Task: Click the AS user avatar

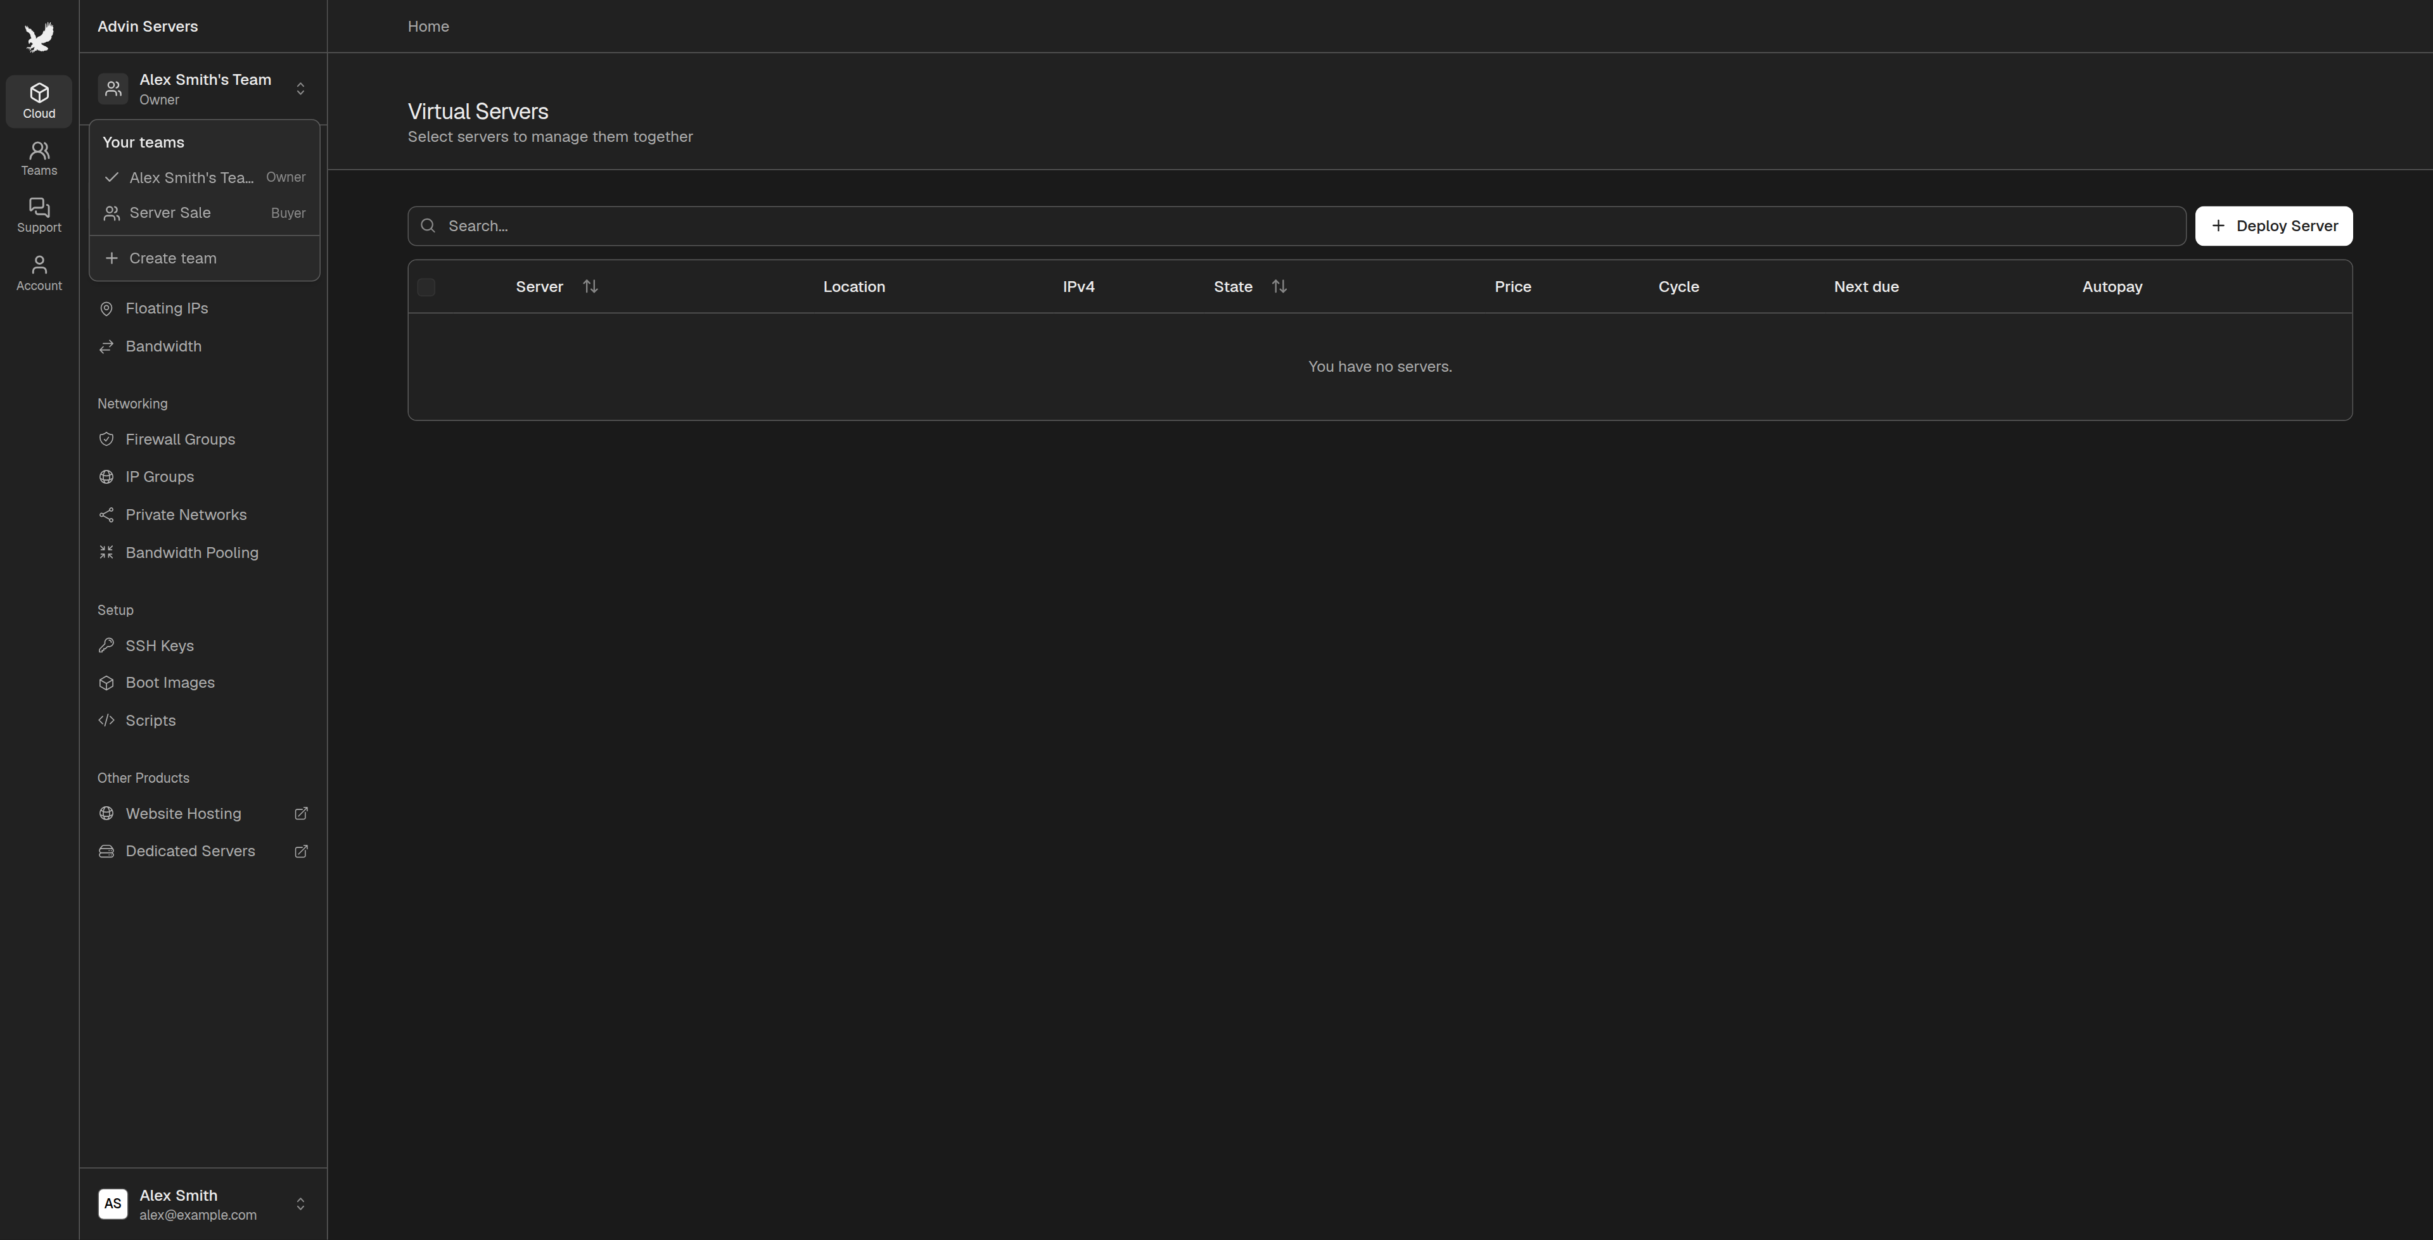Action: click(x=112, y=1204)
